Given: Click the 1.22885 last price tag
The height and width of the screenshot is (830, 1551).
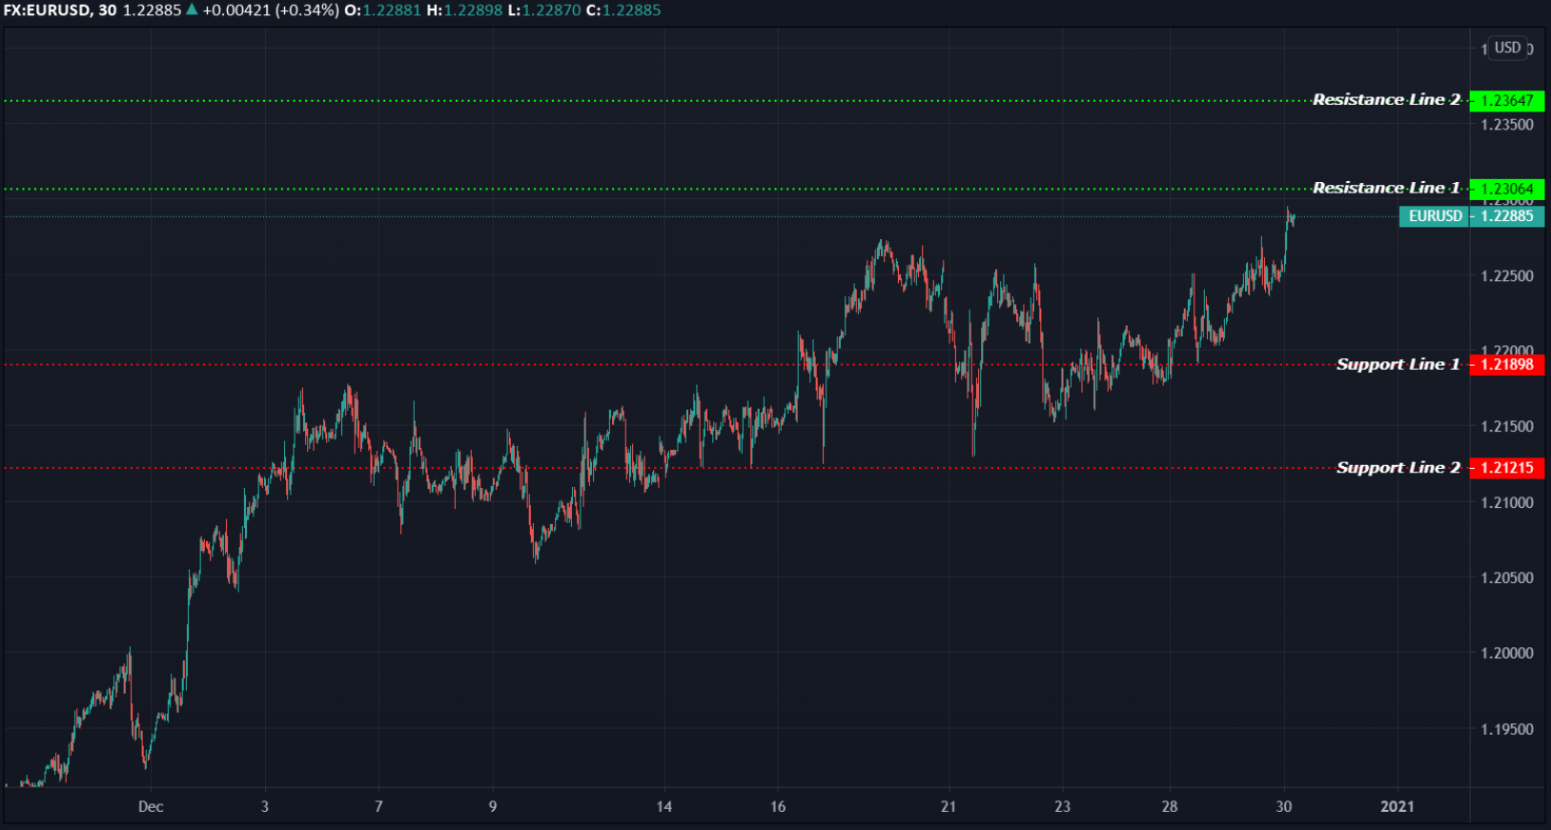Looking at the screenshot, I should pyautogui.click(x=1507, y=216).
